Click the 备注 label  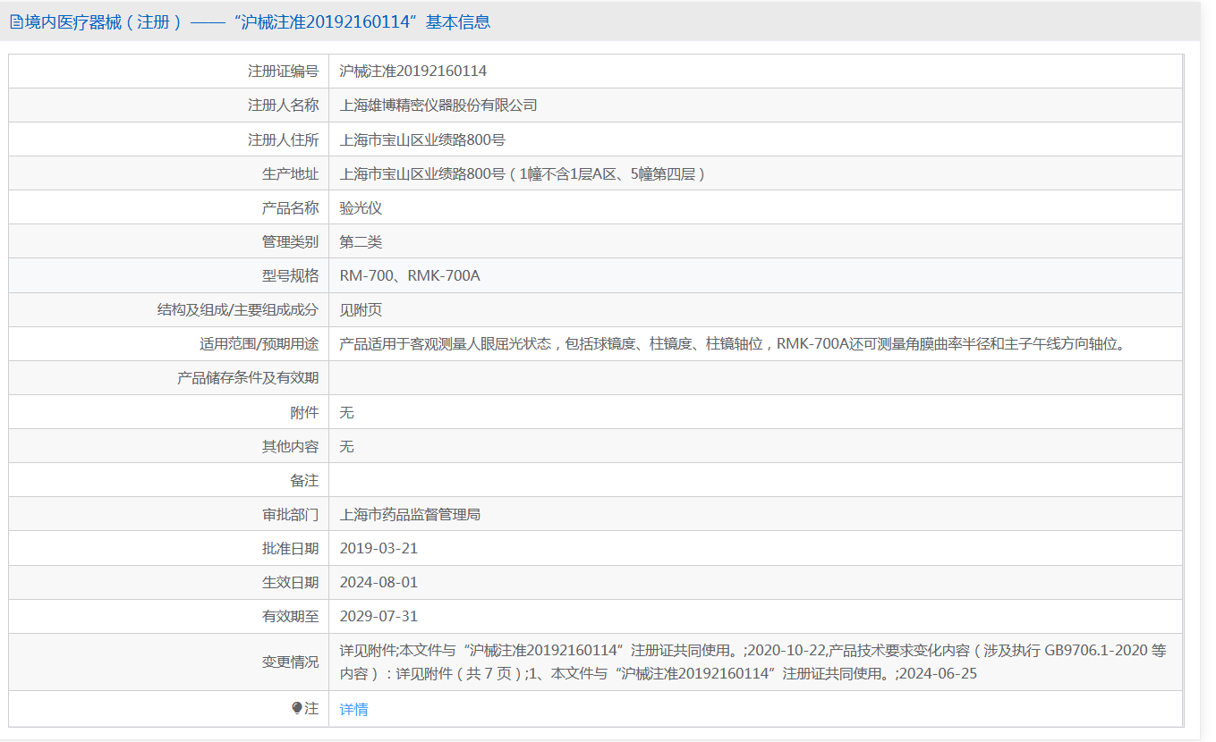pyautogui.click(x=304, y=480)
